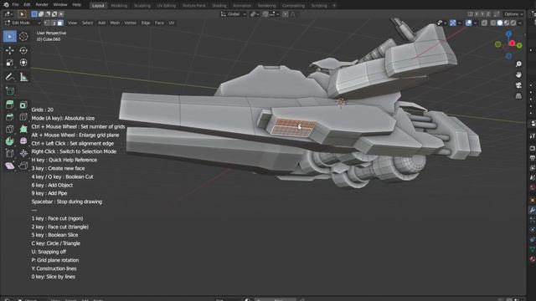Select the Add Cube tool
This screenshot has width=536, height=301.
9,91
